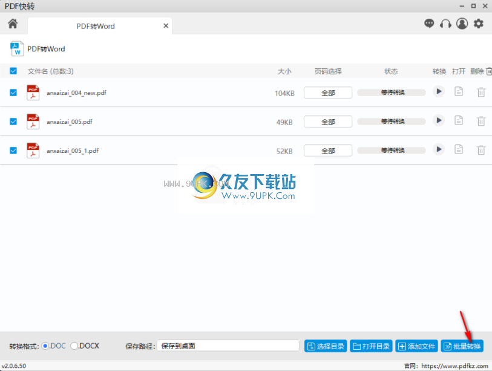
Task: Click the 大小 column header
Action: click(x=284, y=71)
